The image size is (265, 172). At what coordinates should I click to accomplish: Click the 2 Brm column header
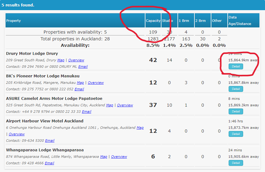point(203,20)
